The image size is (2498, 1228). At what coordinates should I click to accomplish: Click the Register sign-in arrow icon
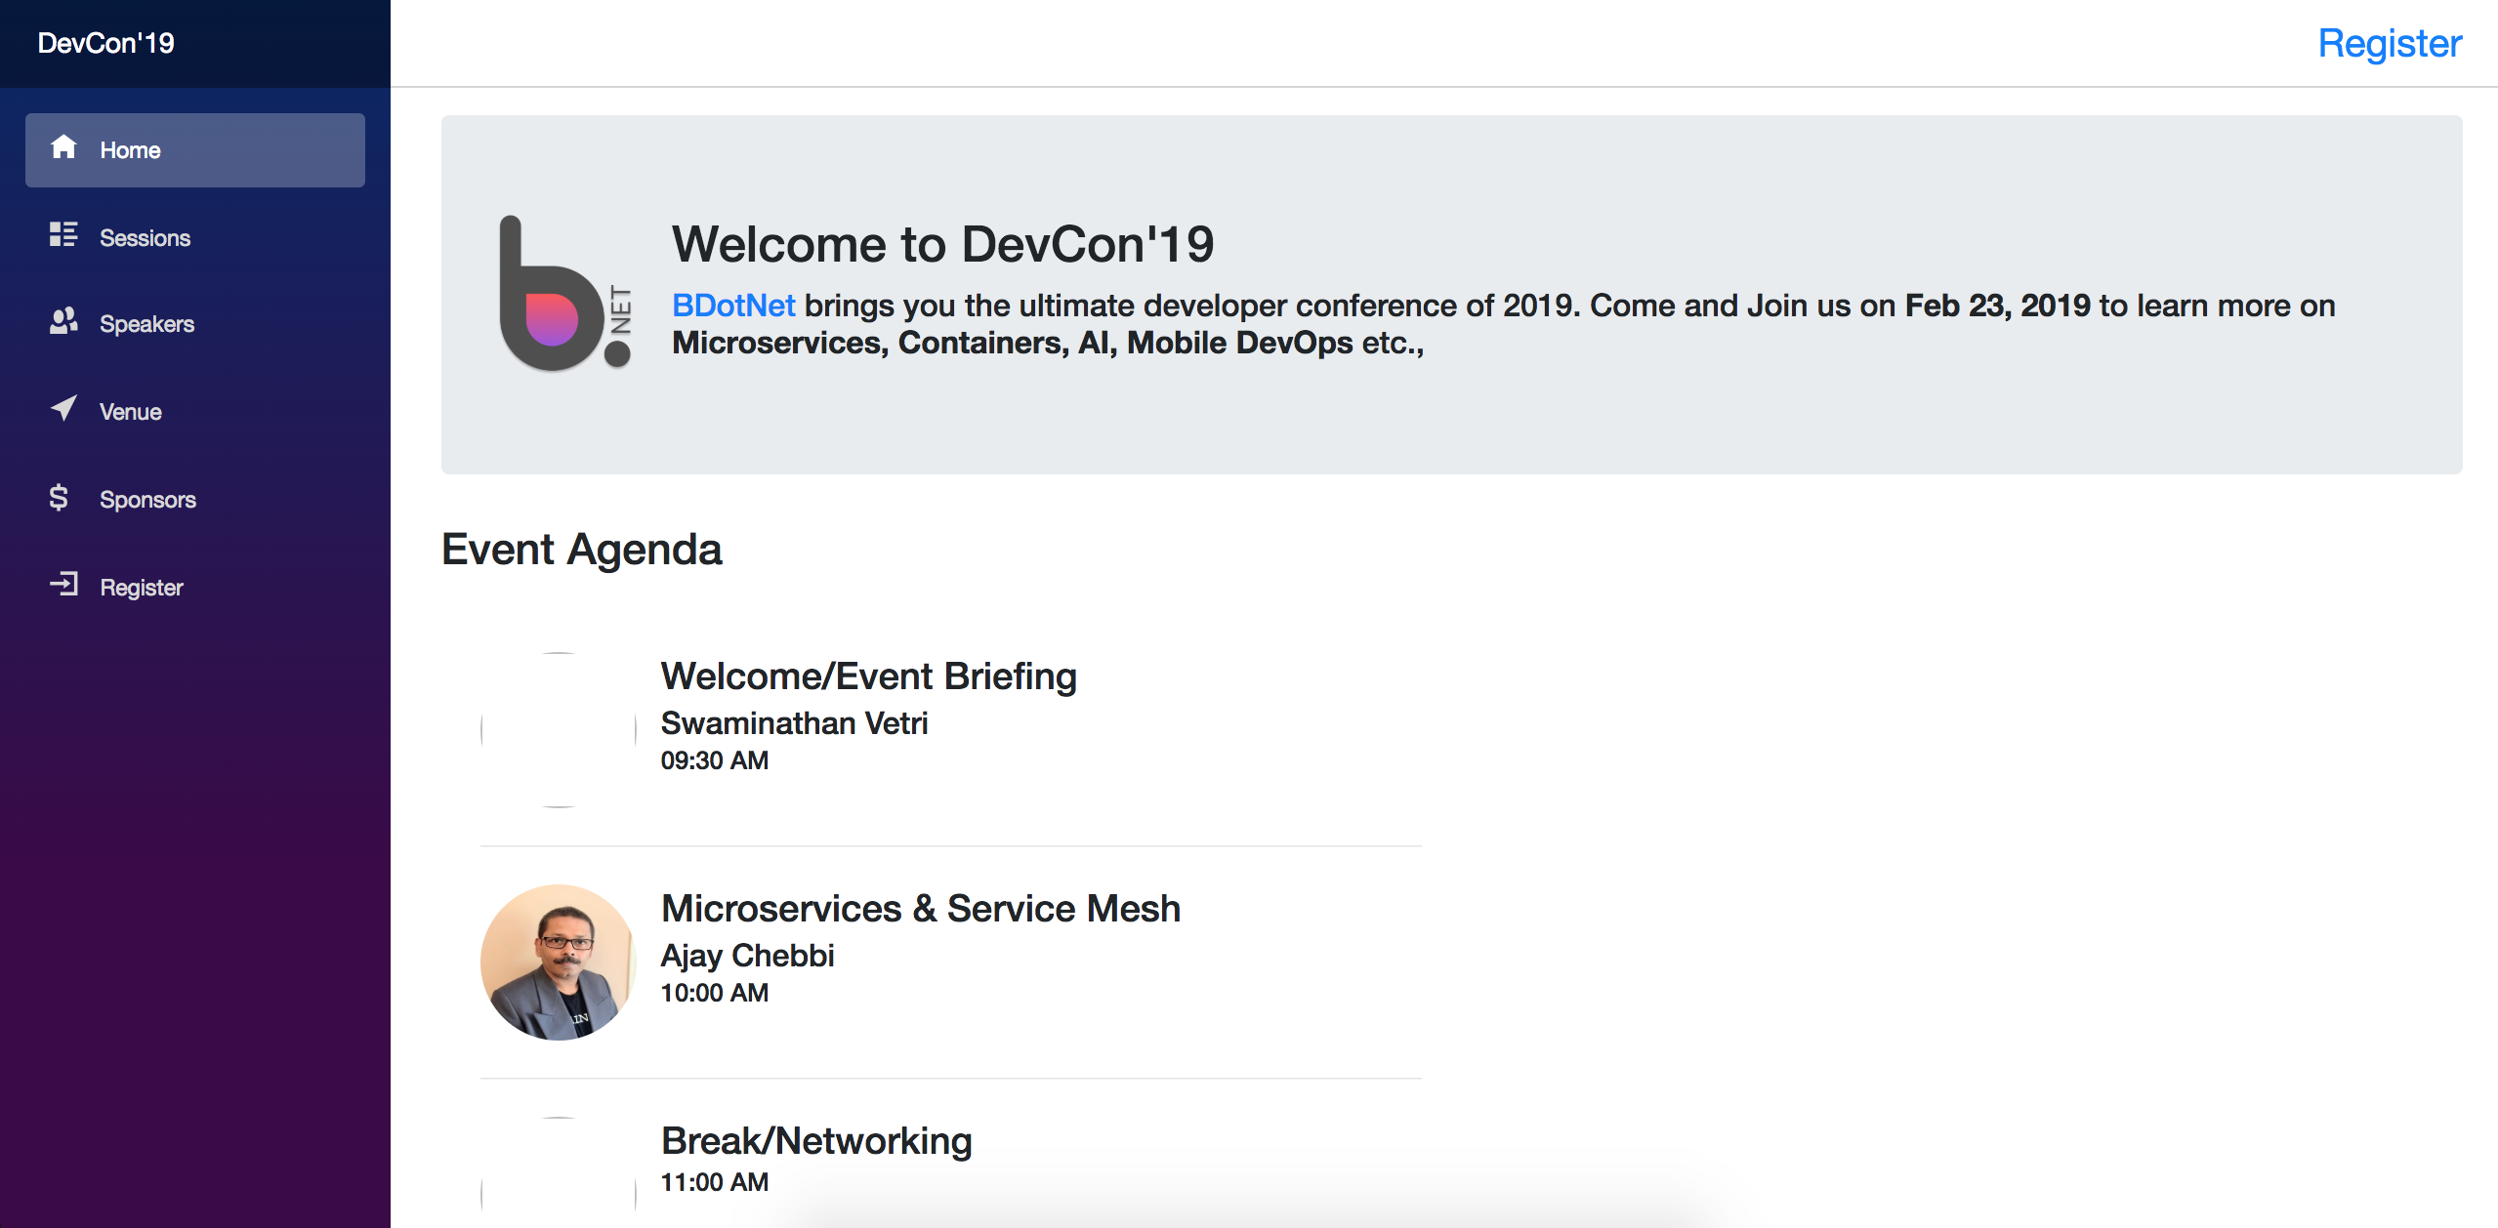63,585
